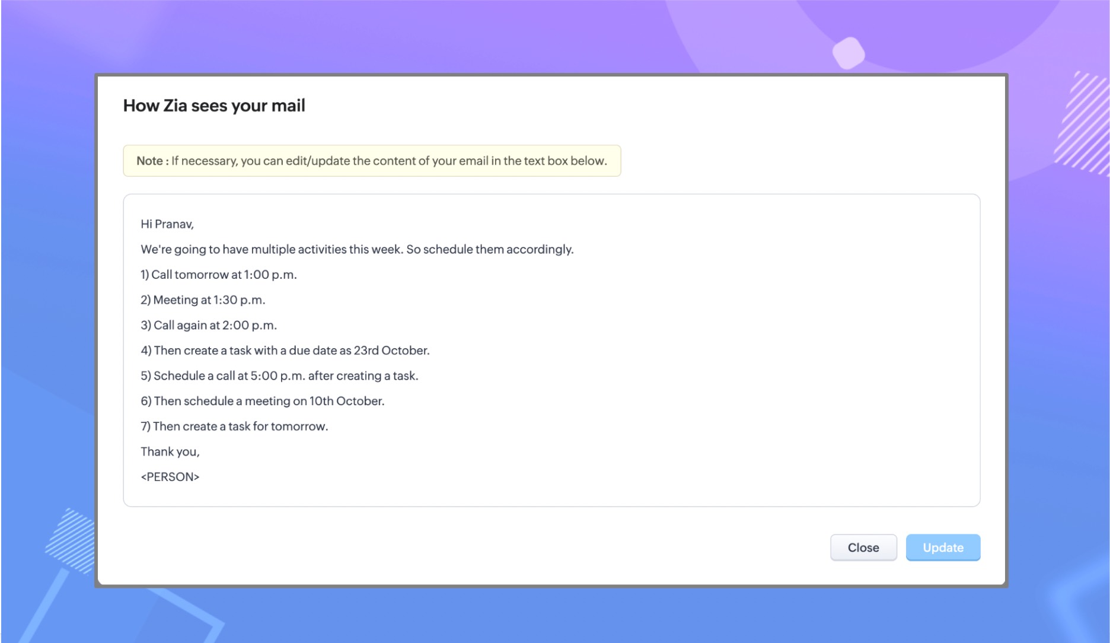The height and width of the screenshot is (643, 1110).
Task: Click the rounded square shape in background
Action: tap(849, 53)
